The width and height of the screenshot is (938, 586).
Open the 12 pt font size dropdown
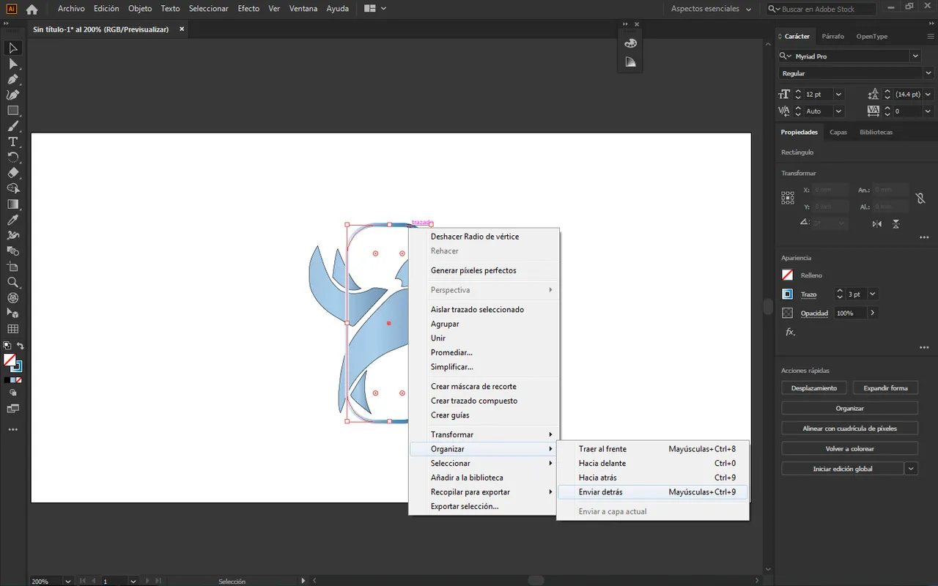(x=838, y=94)
